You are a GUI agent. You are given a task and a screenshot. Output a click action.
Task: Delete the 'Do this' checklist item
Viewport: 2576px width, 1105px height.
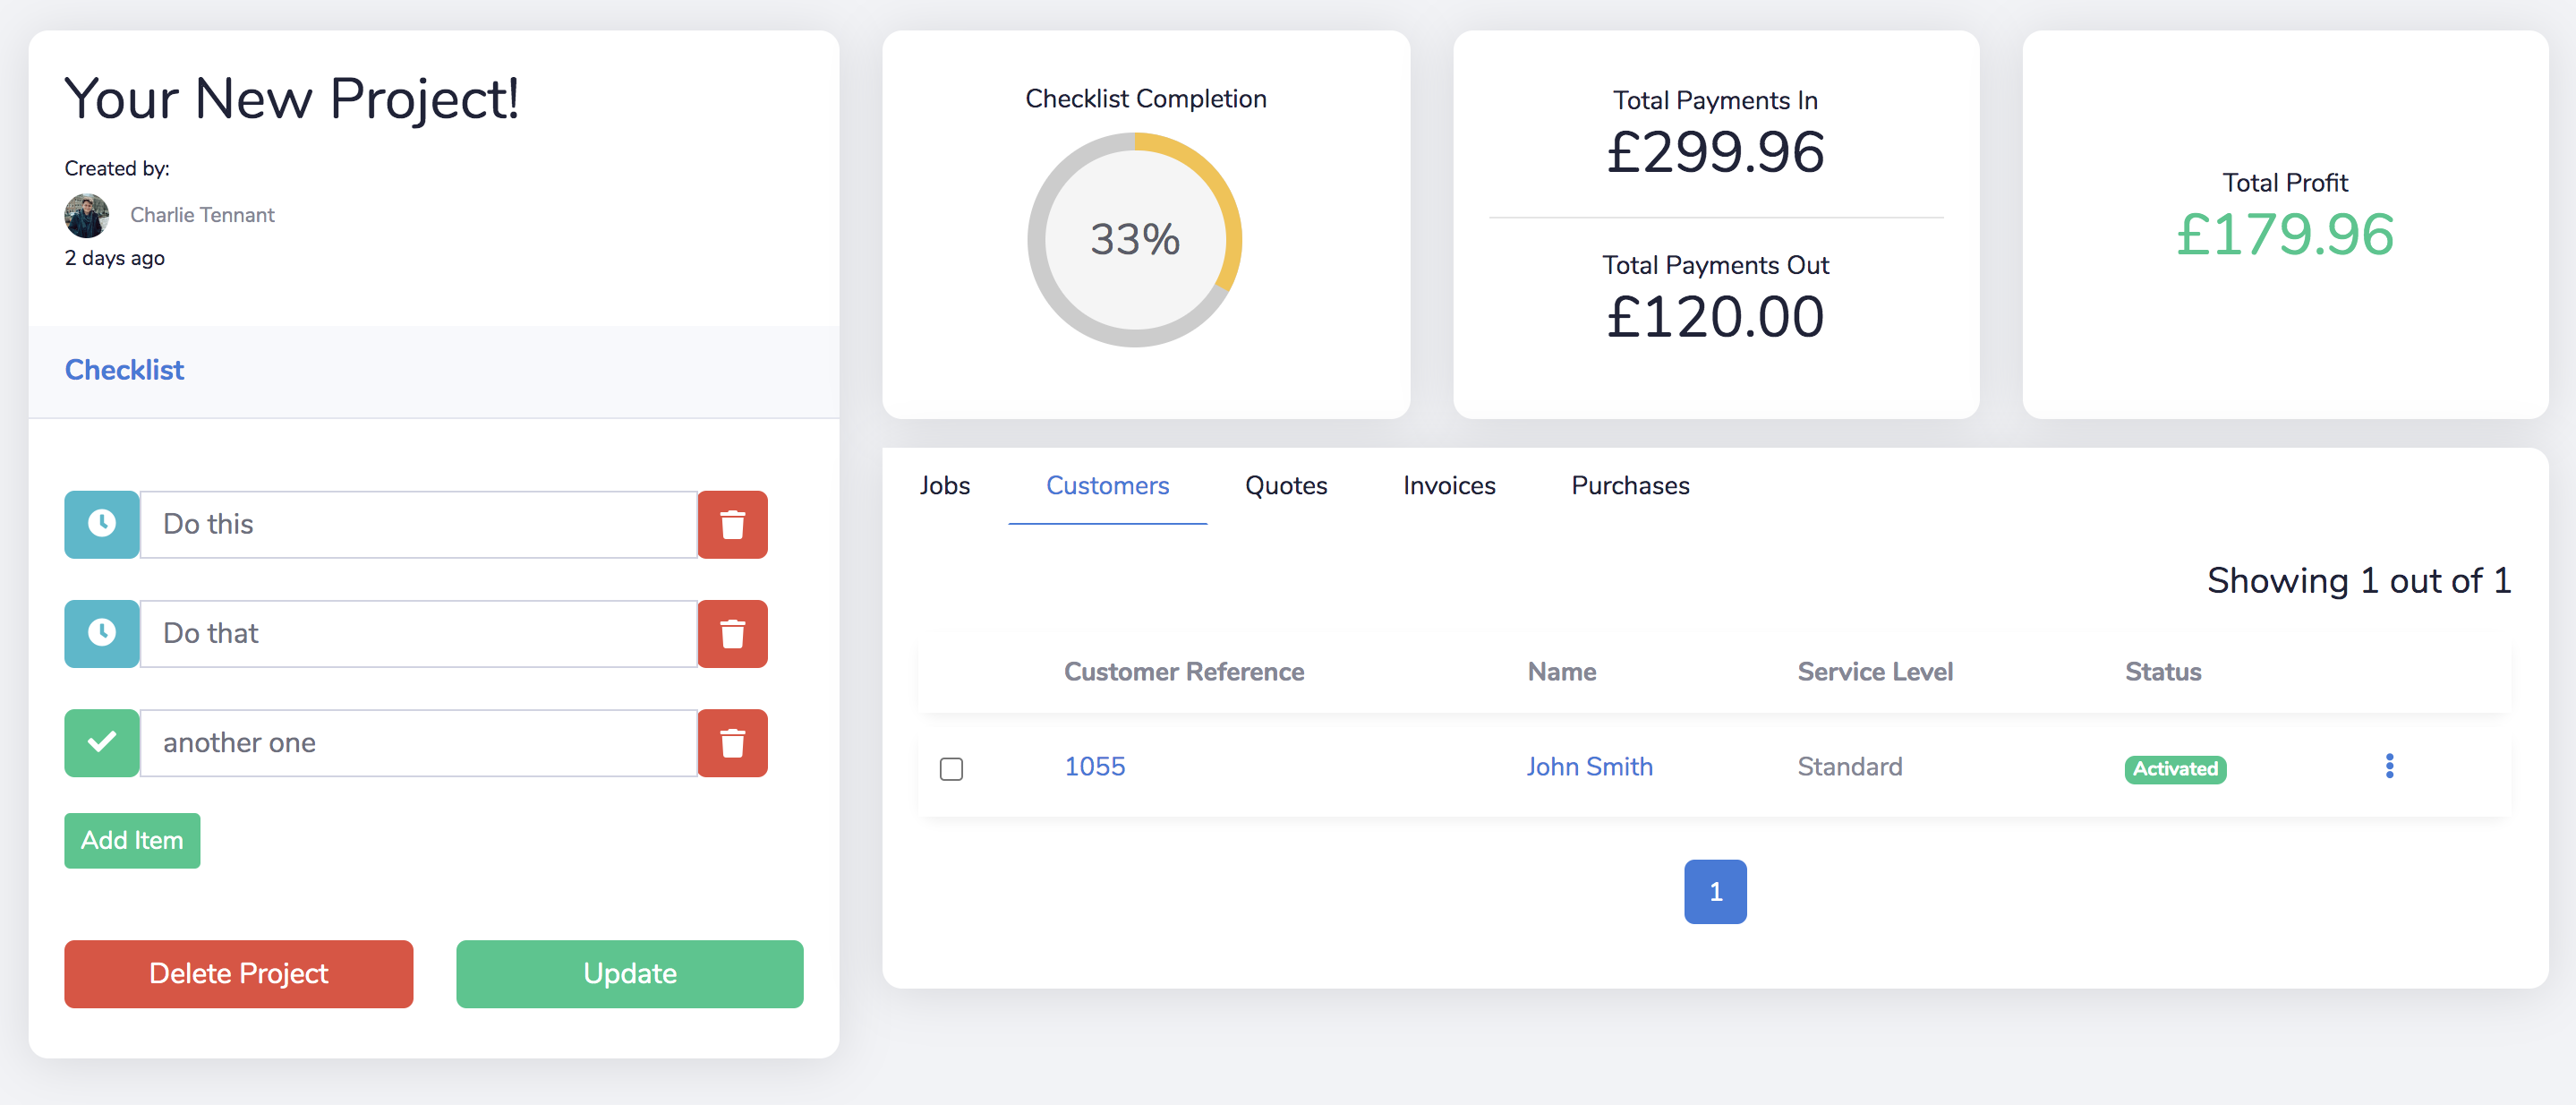(x=732, y=524)
